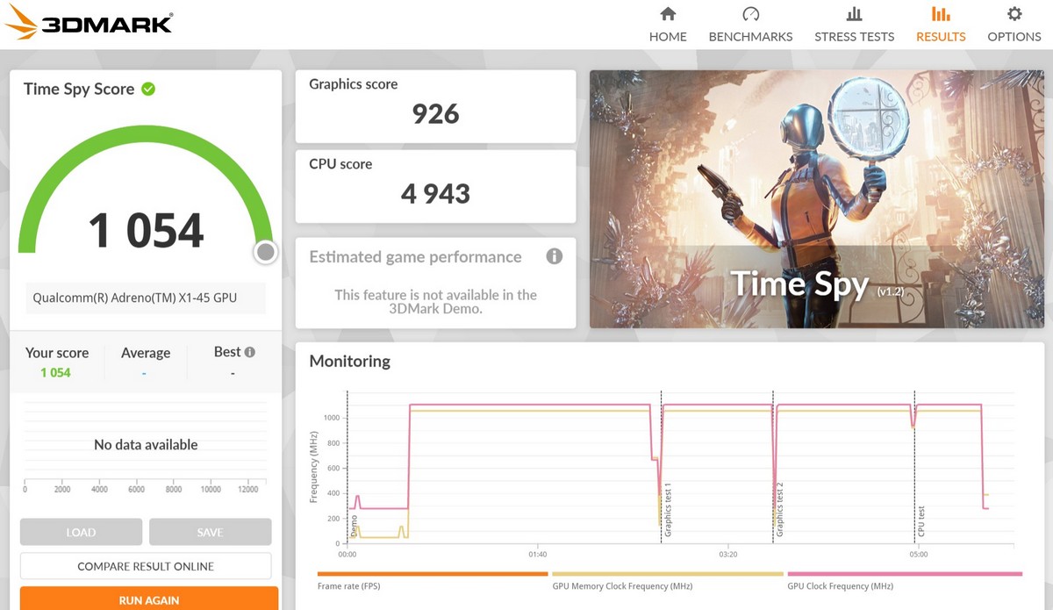Click the CPU test chart marker
This screenshot has width=1053, height=610.
pyautogui.click(x=921, y=521)
